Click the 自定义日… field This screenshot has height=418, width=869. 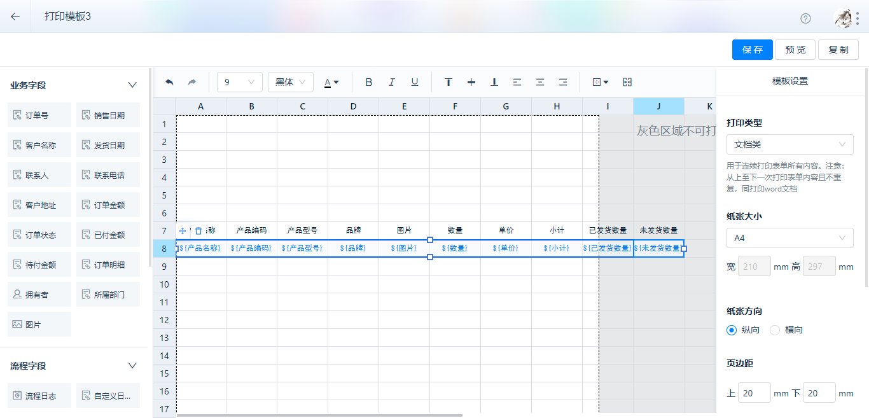(x=108, y=396)
